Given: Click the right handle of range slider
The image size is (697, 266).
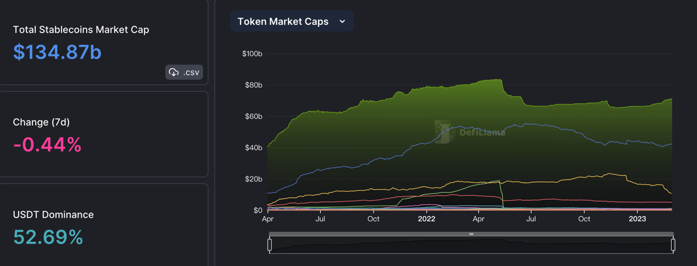Looking at the screenshot, I should pyautogui.click(x=673, y=245).
